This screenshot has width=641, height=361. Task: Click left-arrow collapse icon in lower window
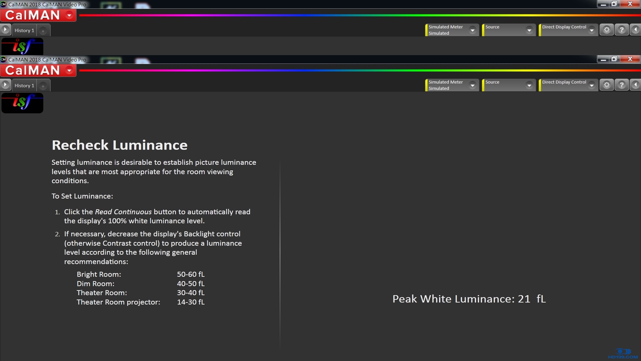click(635, 85)
